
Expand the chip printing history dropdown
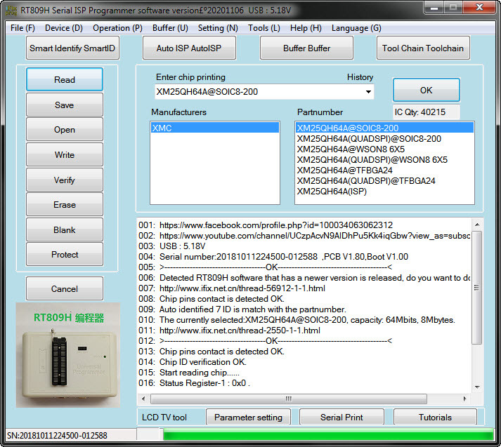(x=368, y=92)
